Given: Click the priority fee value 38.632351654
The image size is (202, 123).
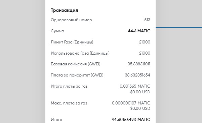Looking at the screenshot, I should click(137, 75).
